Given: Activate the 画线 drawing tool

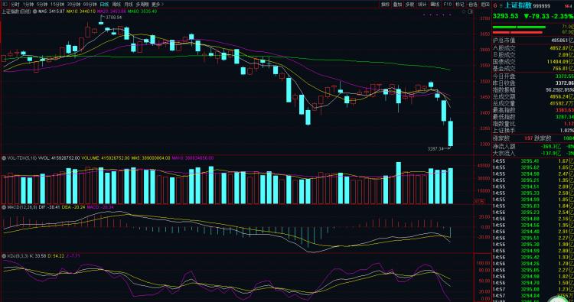Looking at the screenshot, I should [x=435, y=5].
